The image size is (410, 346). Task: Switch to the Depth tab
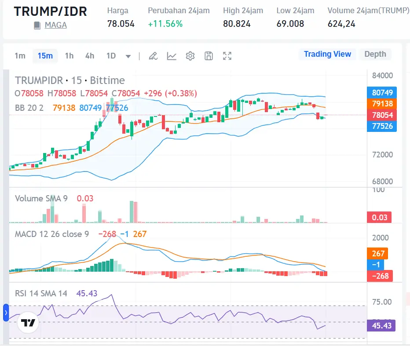(375, 54)
